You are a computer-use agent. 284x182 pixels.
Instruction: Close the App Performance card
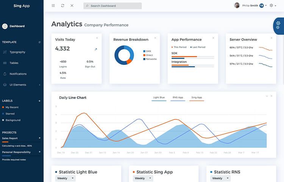click(213, 38)
